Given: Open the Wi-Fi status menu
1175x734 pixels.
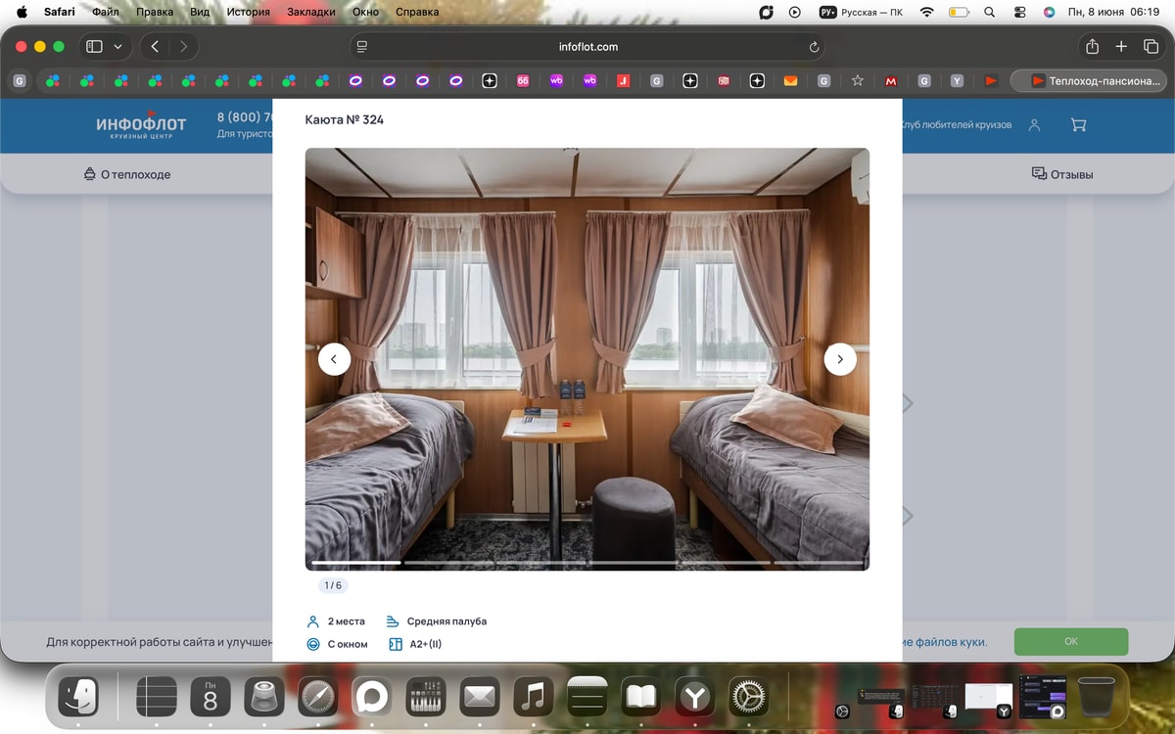Looking at the screenshot, I should (926, 12).
